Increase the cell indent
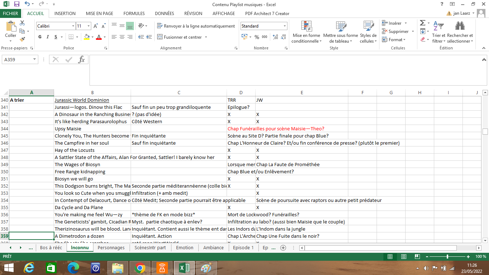Screen dimensions: 489x275 pyautogui.click(x=149, y=37)
